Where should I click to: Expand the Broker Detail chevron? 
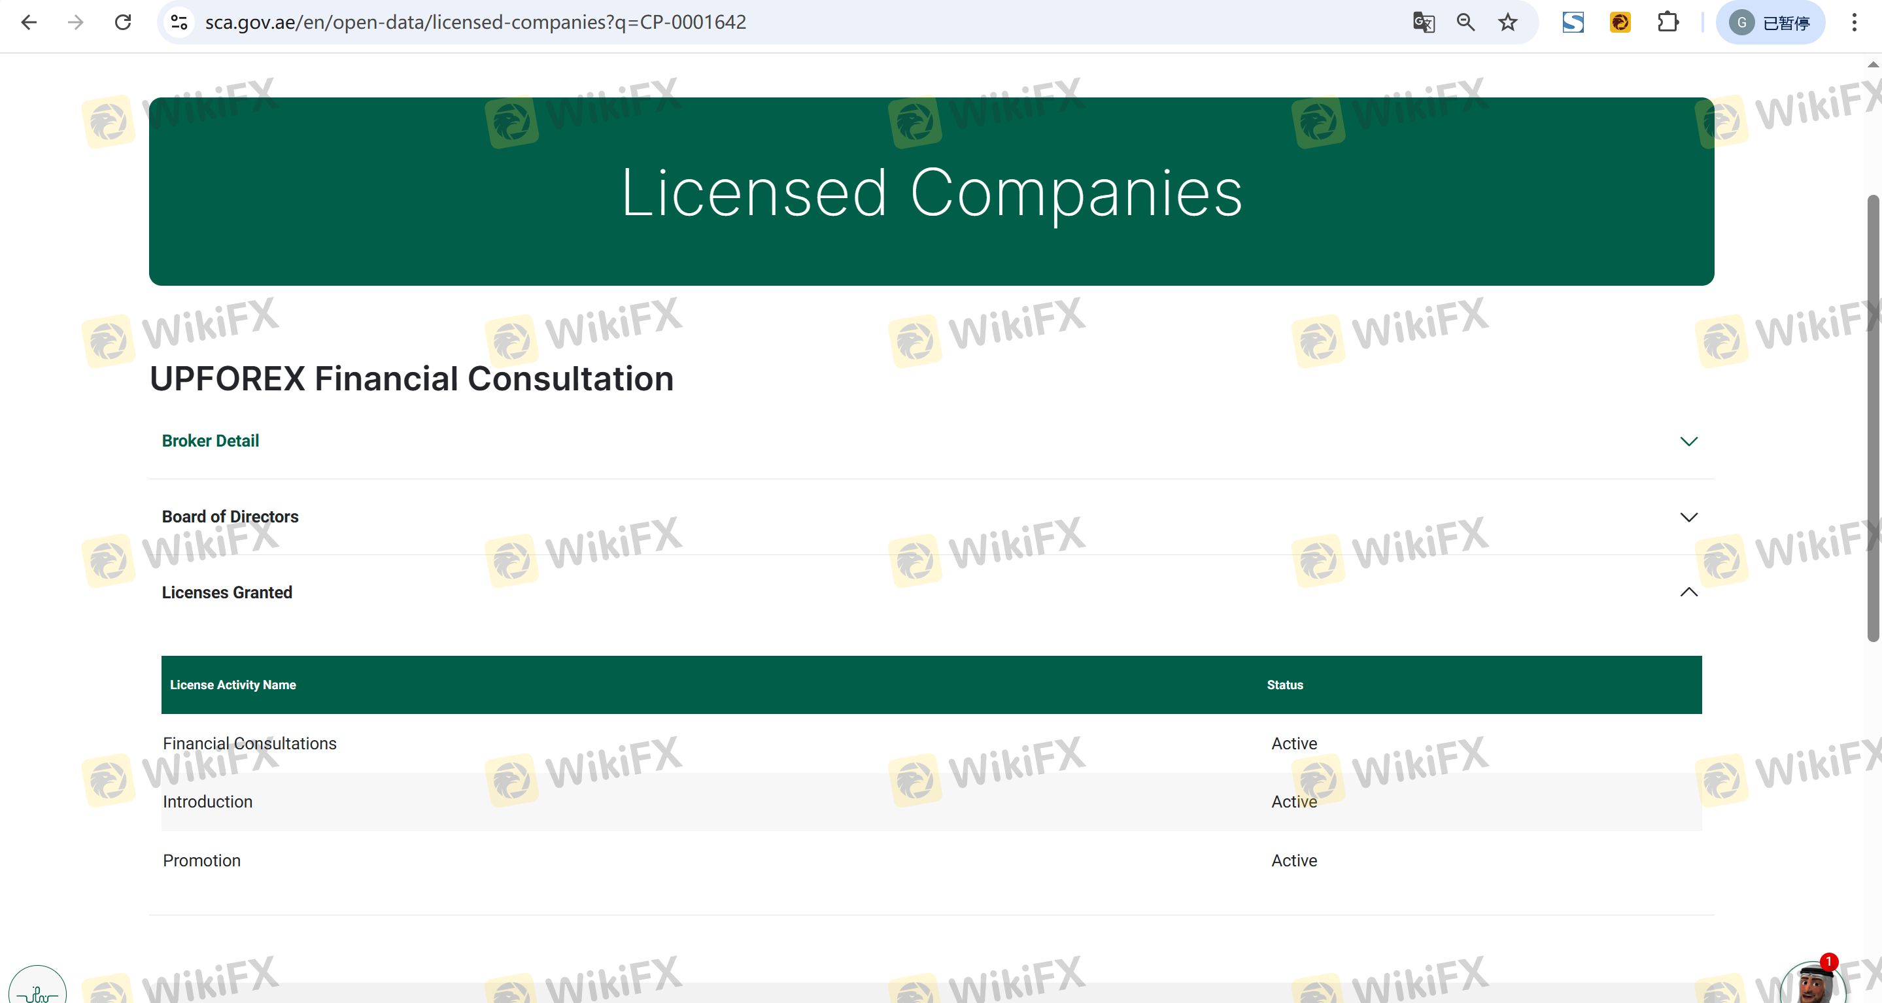coord(1688,441)
